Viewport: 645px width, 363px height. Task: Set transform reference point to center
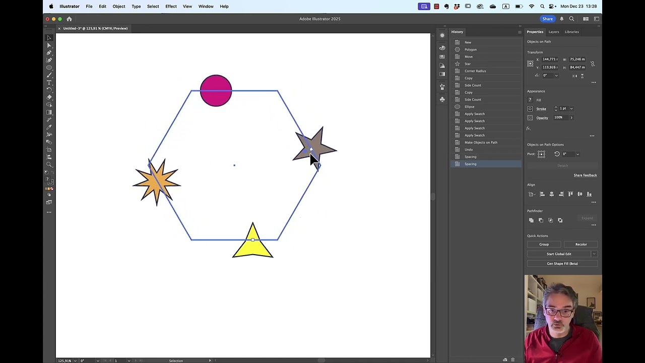[x=530, y=64]
